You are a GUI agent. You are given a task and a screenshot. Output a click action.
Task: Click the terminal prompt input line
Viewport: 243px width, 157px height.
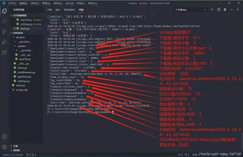coord(80,112)
